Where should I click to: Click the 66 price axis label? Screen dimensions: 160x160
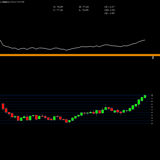tap(152, 101)
